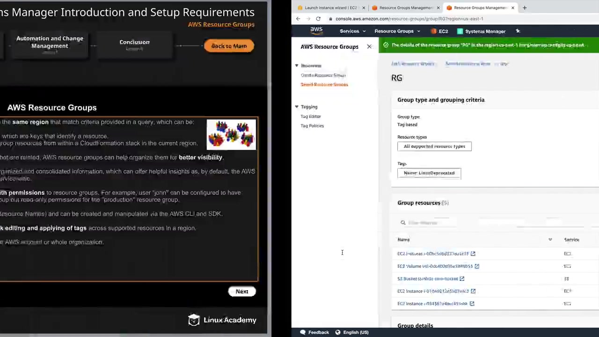Collapse the Tagging section
This screenshot has width=599, height=337.
pos(297,107)
